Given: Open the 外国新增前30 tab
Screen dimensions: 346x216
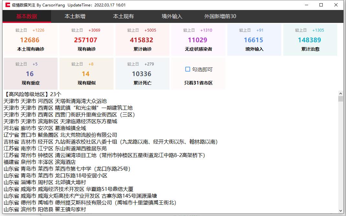Looking at the screenshot, I should click(x=220, y=16).
